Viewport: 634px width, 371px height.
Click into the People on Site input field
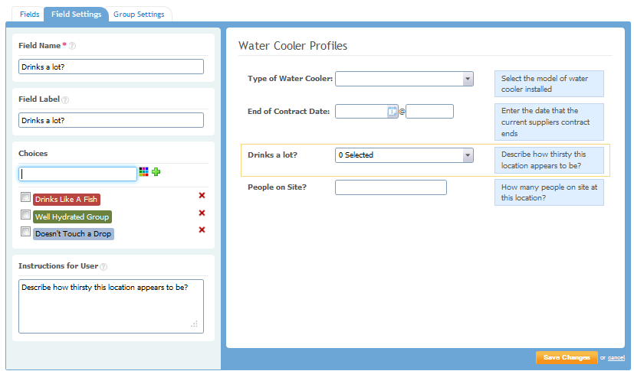click(390, 187)
